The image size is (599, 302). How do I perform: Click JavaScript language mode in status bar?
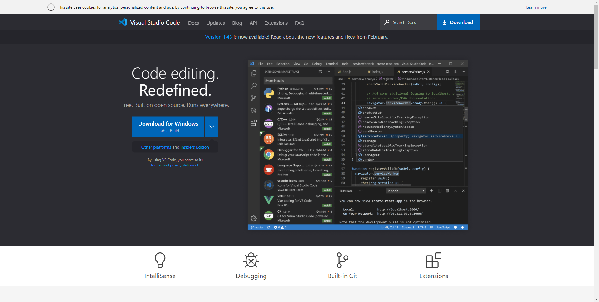pos(443,227)
